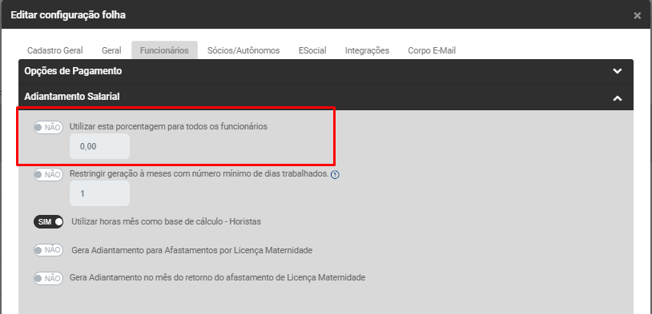Toggle Gera Adiantamento no mês do retorno
This screenshot has width=652, height=314.
click(49, 278)
